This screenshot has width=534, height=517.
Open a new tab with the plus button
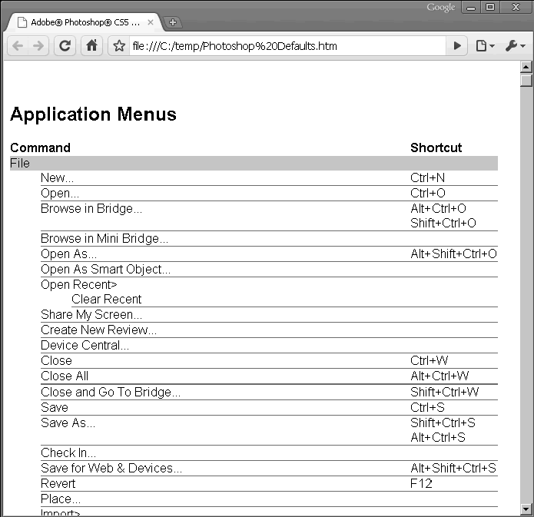tap(173, 22)
